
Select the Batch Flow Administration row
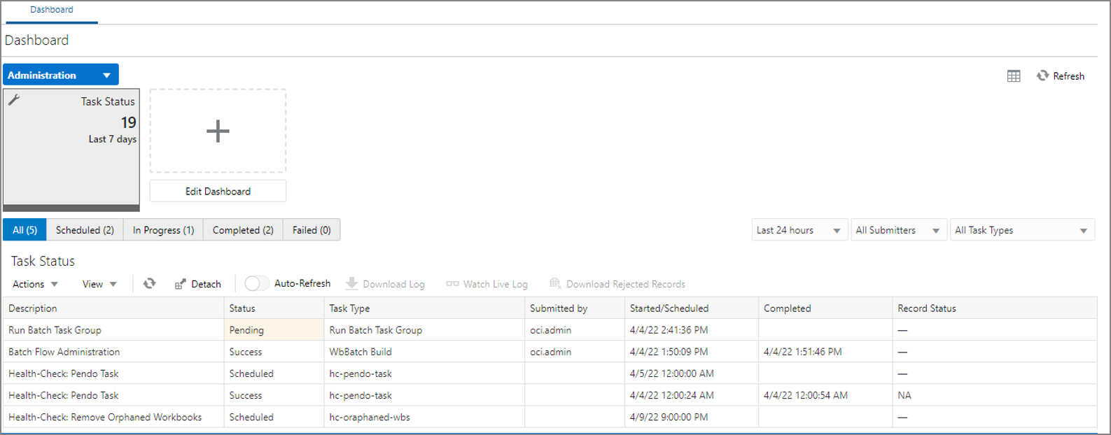[x=550, y=352]
